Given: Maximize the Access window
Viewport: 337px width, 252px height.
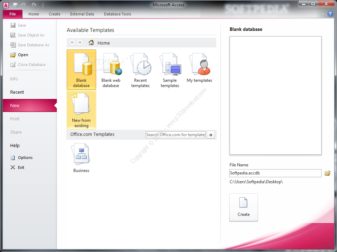Looking at the screenshot, I should click(313, 4).
